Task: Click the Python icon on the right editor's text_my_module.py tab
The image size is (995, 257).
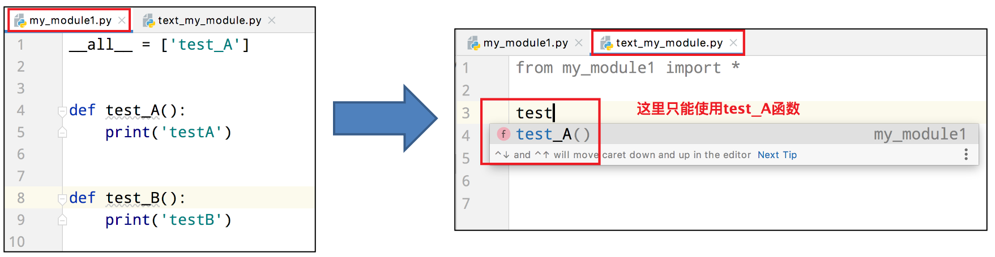Action: point(607,43)
